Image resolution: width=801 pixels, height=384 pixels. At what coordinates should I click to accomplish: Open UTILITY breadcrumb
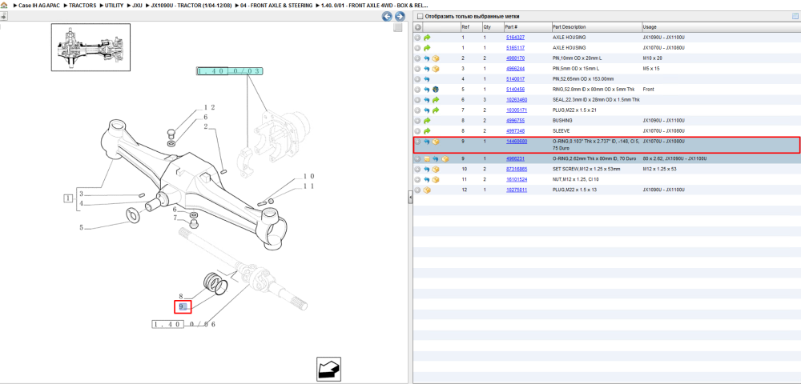click(114, 5)
